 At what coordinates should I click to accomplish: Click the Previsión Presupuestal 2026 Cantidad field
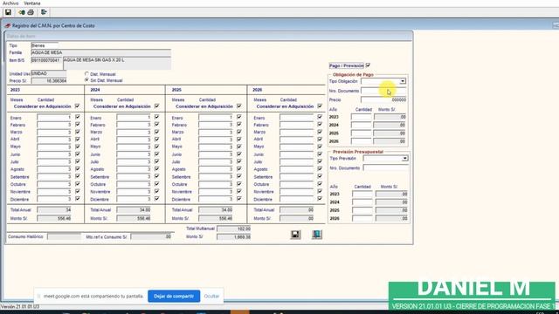[x=362, y=218]
